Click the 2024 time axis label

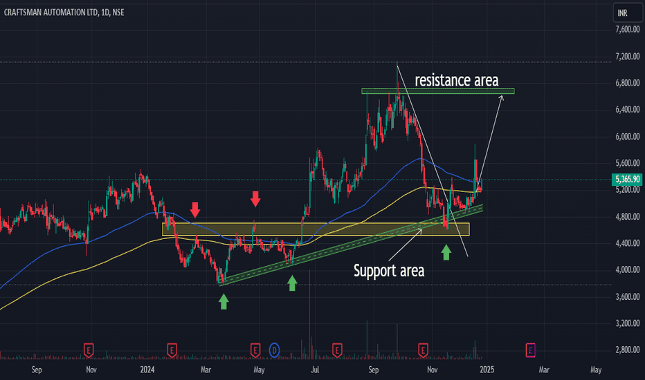(x=147, y=370)
